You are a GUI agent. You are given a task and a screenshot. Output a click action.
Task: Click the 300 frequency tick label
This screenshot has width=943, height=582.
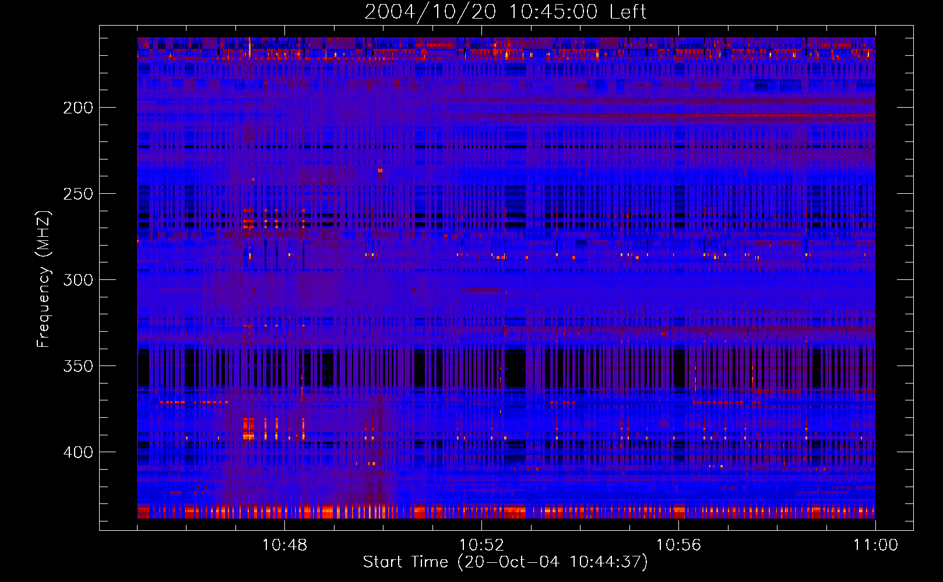click(x=78, y=280)
